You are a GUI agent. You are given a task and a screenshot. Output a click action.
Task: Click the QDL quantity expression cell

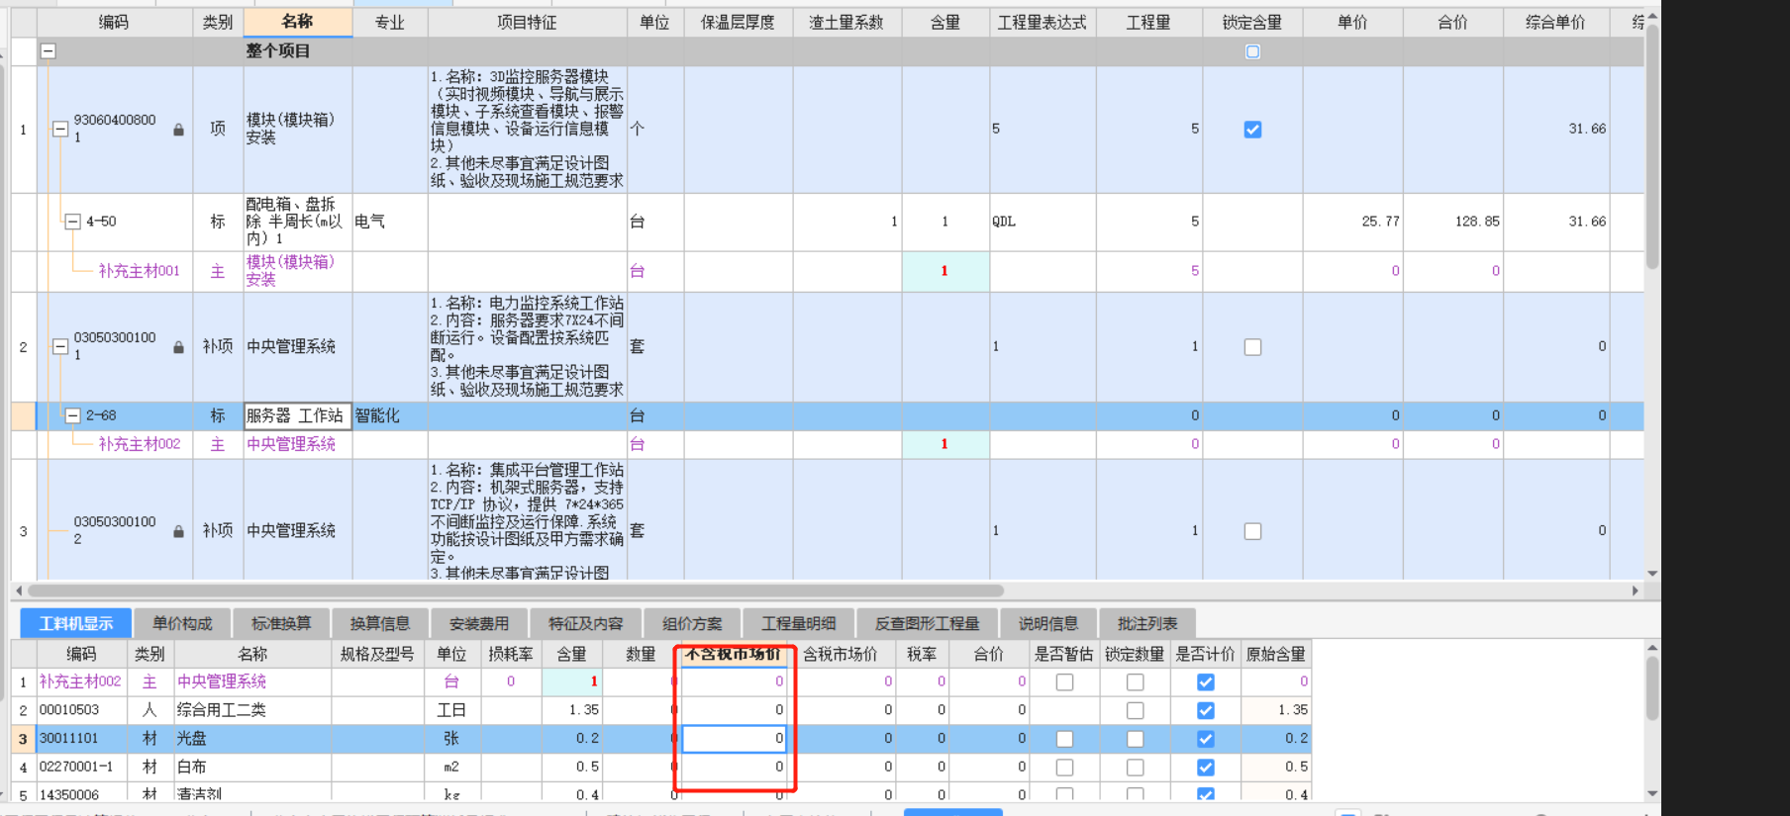tap(1042, 222)
